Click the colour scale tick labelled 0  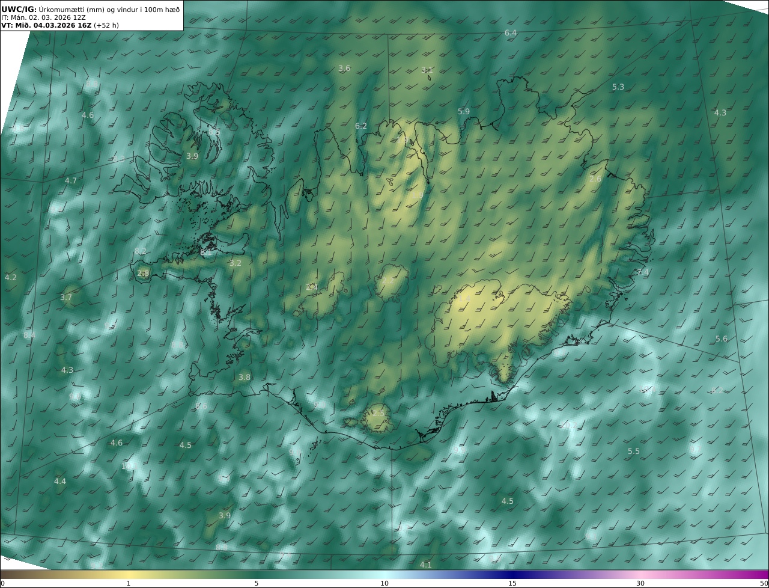coord(2,583)
